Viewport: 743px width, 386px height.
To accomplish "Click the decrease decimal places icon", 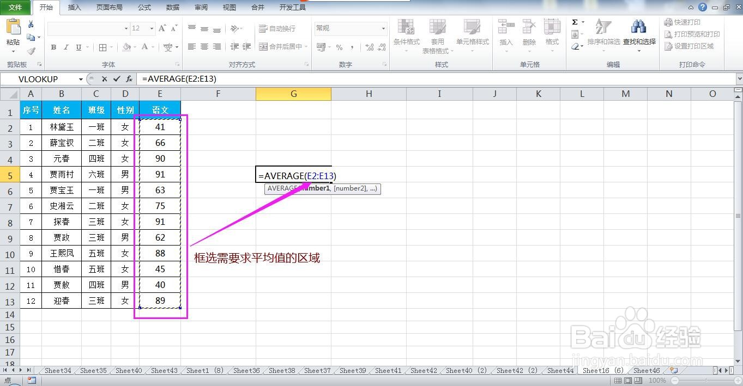I will pyautogui.click(x=382, y=47).
